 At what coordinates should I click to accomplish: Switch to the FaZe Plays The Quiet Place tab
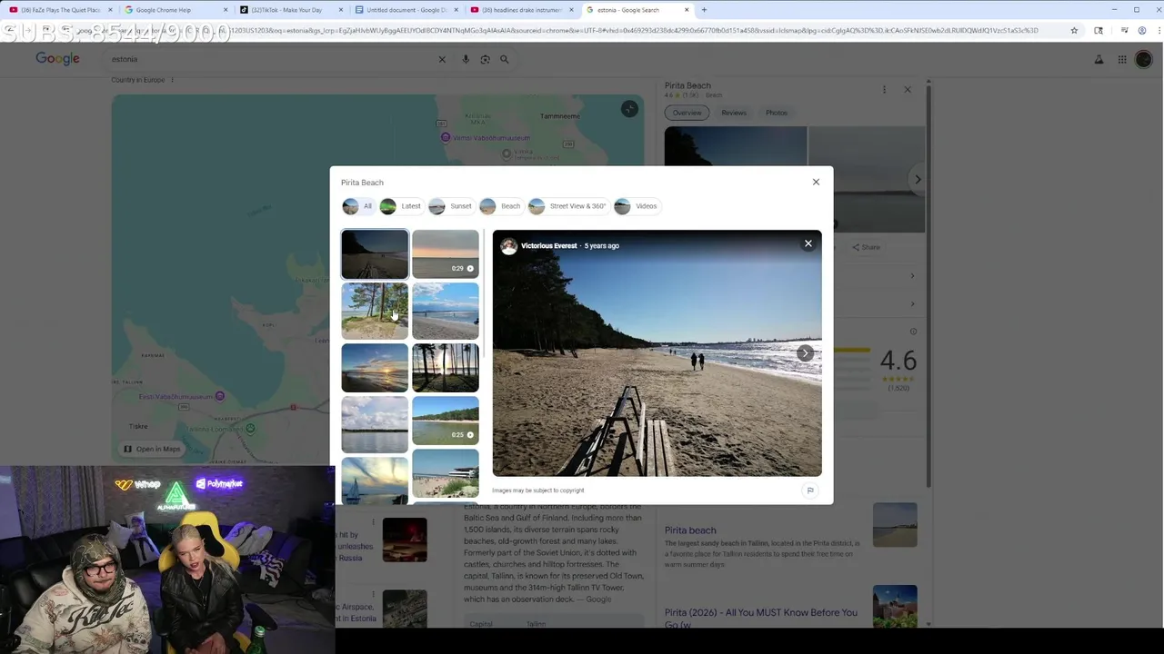[x=59, y=10]
